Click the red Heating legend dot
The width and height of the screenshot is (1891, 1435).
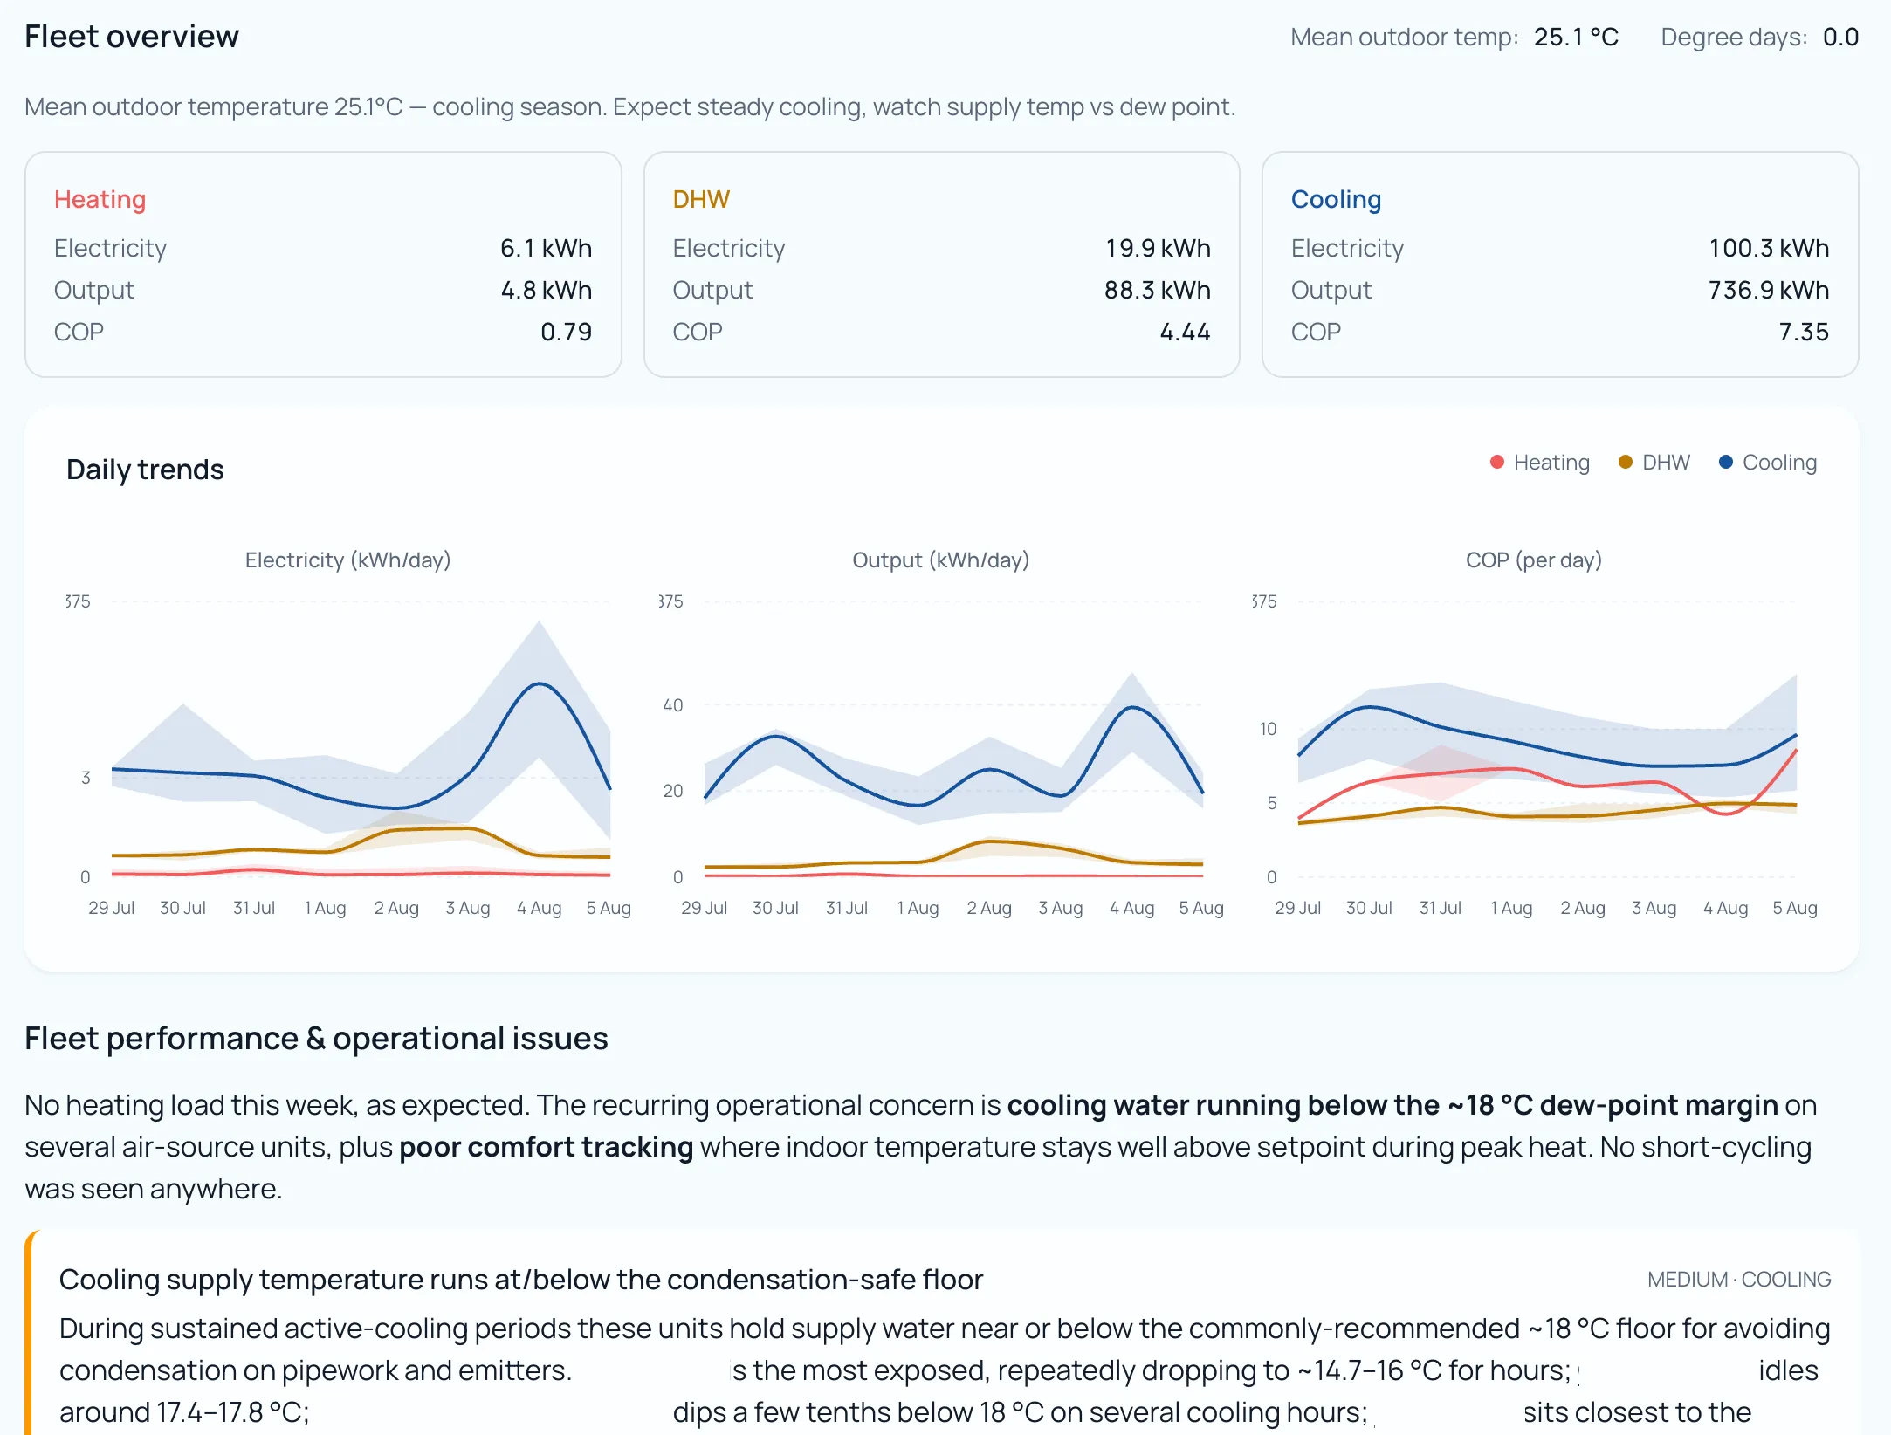coord(1497,463)
